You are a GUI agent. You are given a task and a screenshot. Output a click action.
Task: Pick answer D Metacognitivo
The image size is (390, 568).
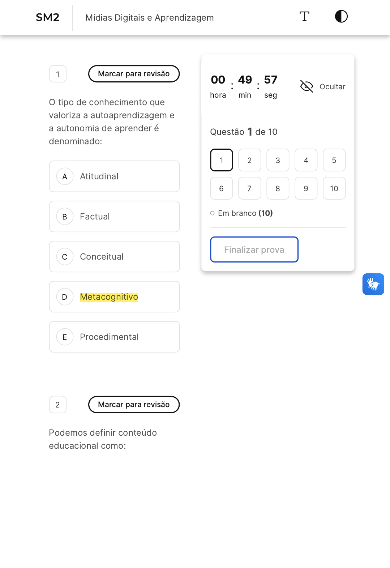click(114, 297)
